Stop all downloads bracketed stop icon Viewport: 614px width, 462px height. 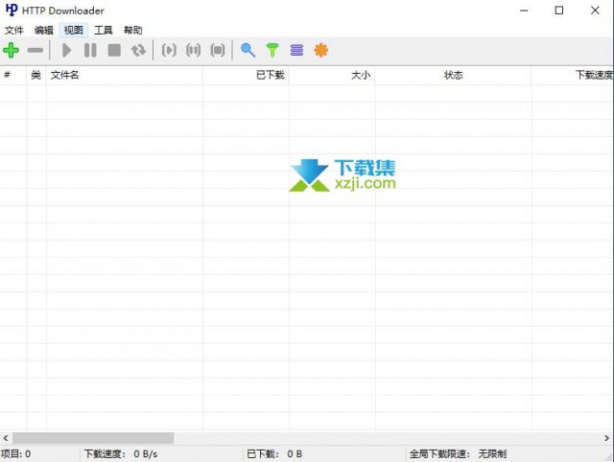(218, 50)
